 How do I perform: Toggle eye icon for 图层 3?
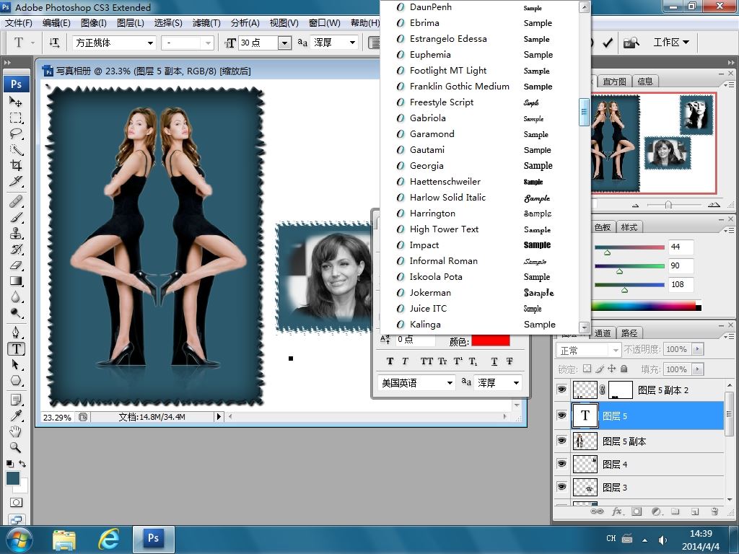click(562, 487)
